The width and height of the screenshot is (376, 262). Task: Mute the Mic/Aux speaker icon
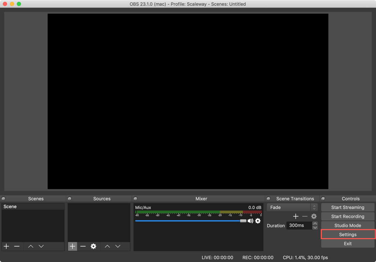(x=250, y=221)
